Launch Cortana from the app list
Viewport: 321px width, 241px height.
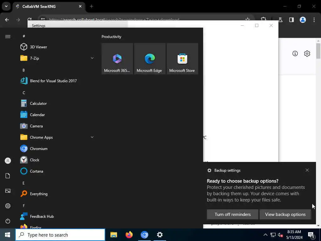point(57,171)
